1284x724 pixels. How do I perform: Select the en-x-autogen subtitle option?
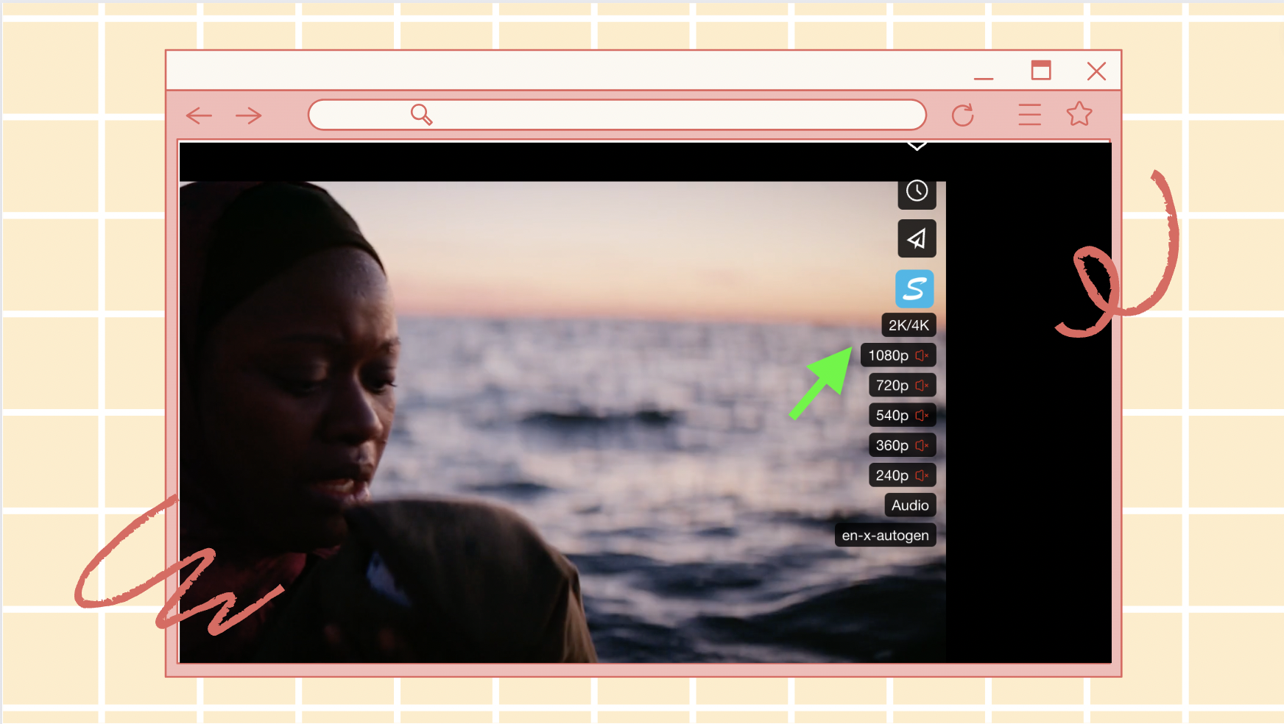[885, 536]
